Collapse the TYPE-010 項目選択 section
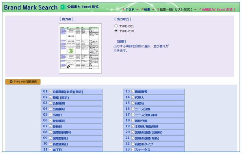 point(23,82)
